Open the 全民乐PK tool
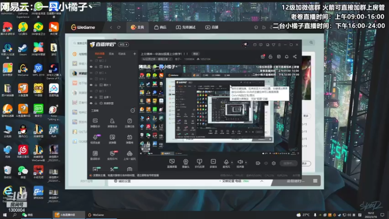The image size is (389, 219). [112, 155]
